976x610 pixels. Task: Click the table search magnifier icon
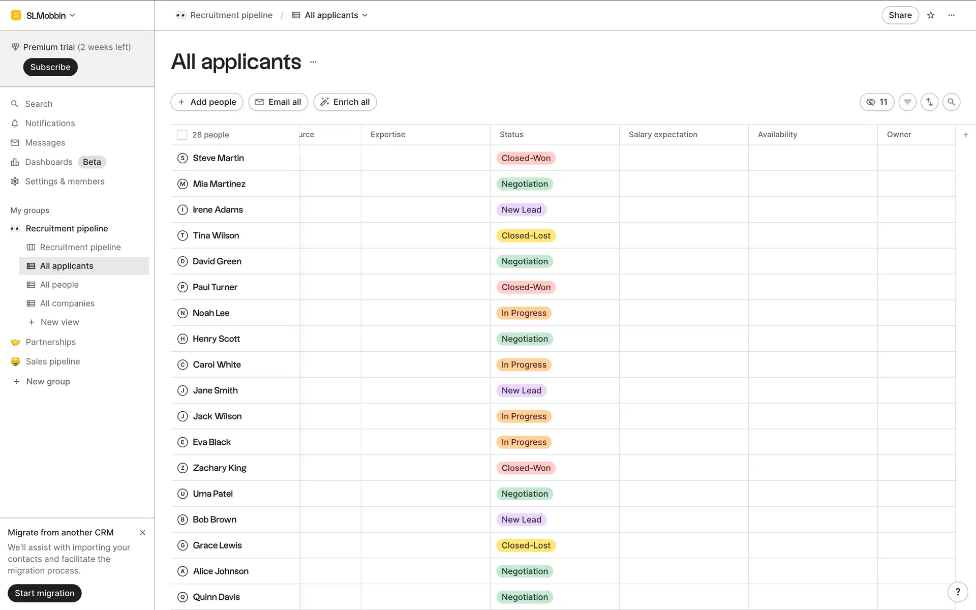951,102
